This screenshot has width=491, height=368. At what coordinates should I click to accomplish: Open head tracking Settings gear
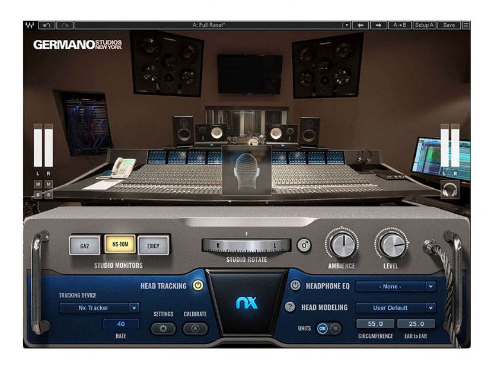[x=163, y=329]
